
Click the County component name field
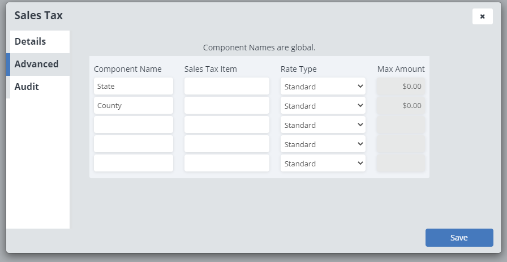point(134,106)
